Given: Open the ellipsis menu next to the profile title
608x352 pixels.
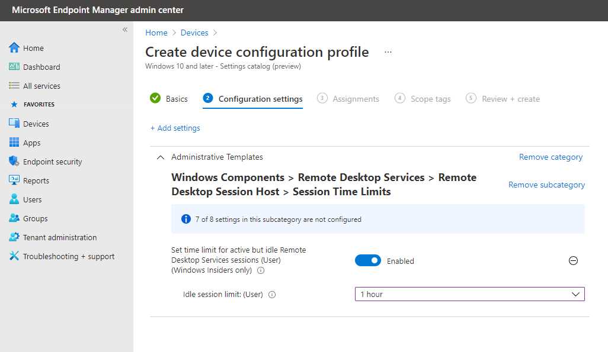Looking at the screenshot, I should click(388, 52).
